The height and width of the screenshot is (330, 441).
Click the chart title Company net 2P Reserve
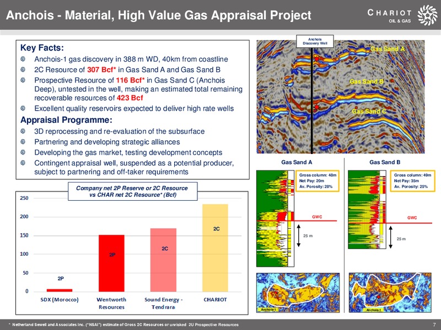[x=133, y=191]
